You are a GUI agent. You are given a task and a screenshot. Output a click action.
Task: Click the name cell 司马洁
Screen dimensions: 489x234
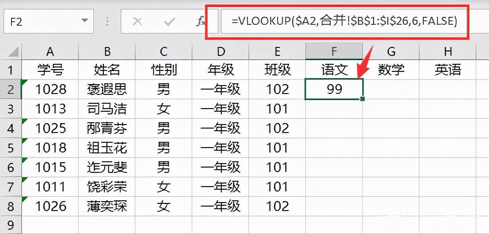107,109
